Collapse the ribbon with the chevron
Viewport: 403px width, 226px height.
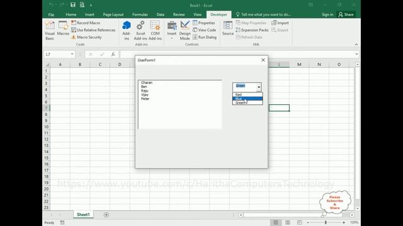(356, 45)
